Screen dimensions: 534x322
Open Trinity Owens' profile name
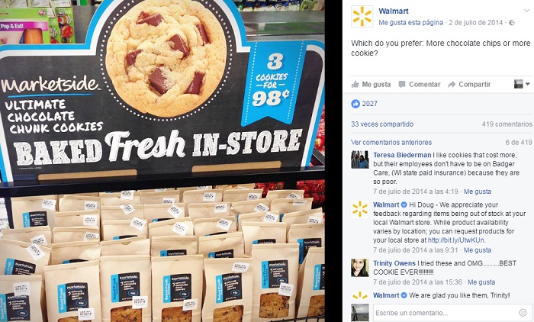tap(394, 263)
